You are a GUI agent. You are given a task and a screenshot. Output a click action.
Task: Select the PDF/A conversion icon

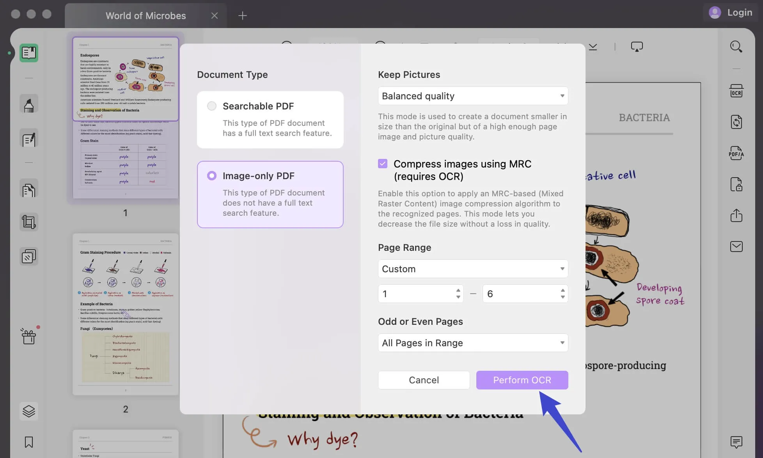point(737,153)
